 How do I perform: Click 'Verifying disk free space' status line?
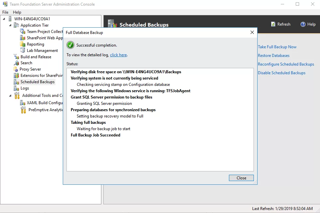point(126,72)
